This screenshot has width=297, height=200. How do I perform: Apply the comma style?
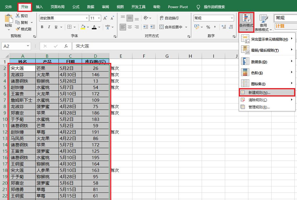(x=215, y=27)
